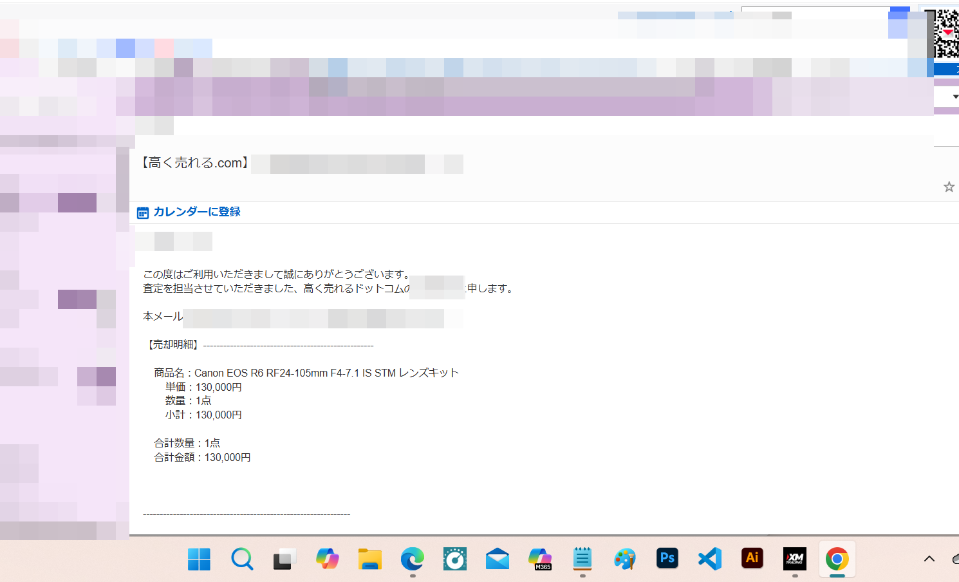Click the Windows Start button
Viewport: 959px width, 582px height.
click(199, 559)
